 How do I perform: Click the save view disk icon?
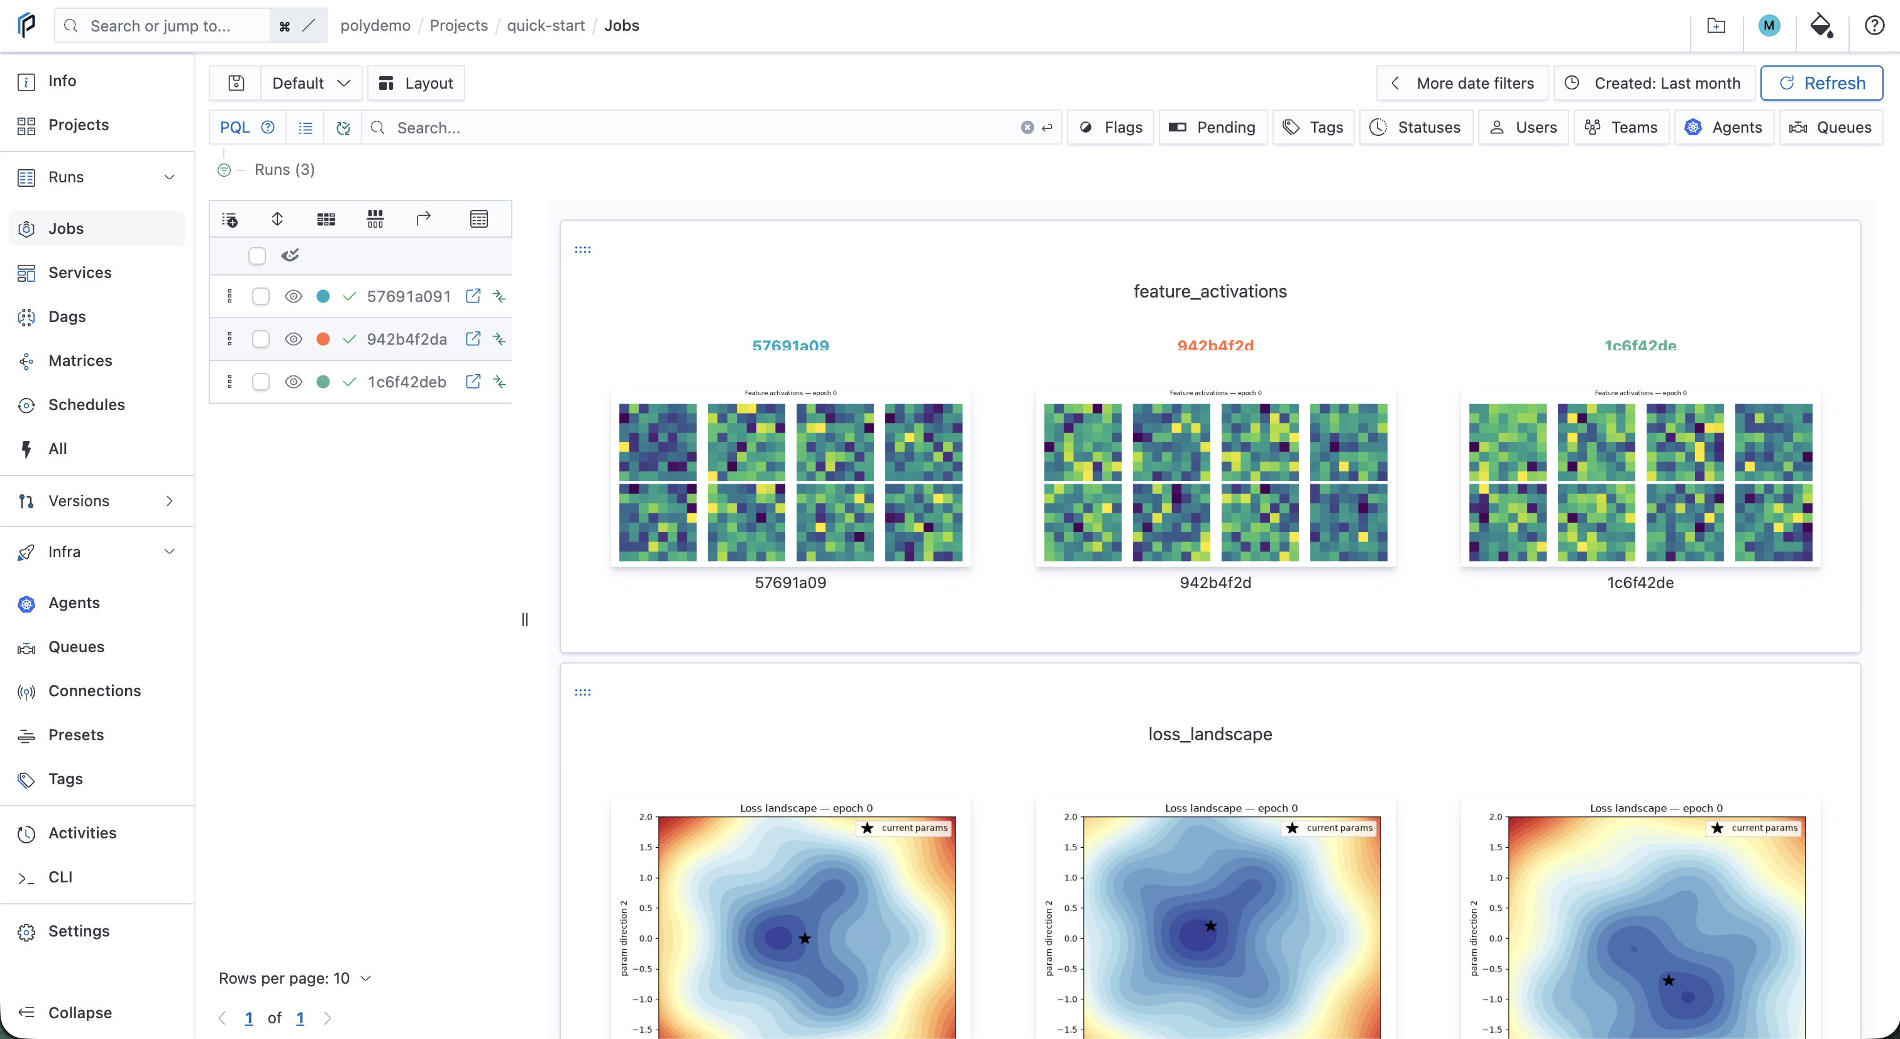236,84
